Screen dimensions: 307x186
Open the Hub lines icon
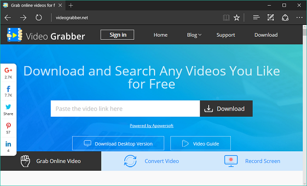point(256,17)
